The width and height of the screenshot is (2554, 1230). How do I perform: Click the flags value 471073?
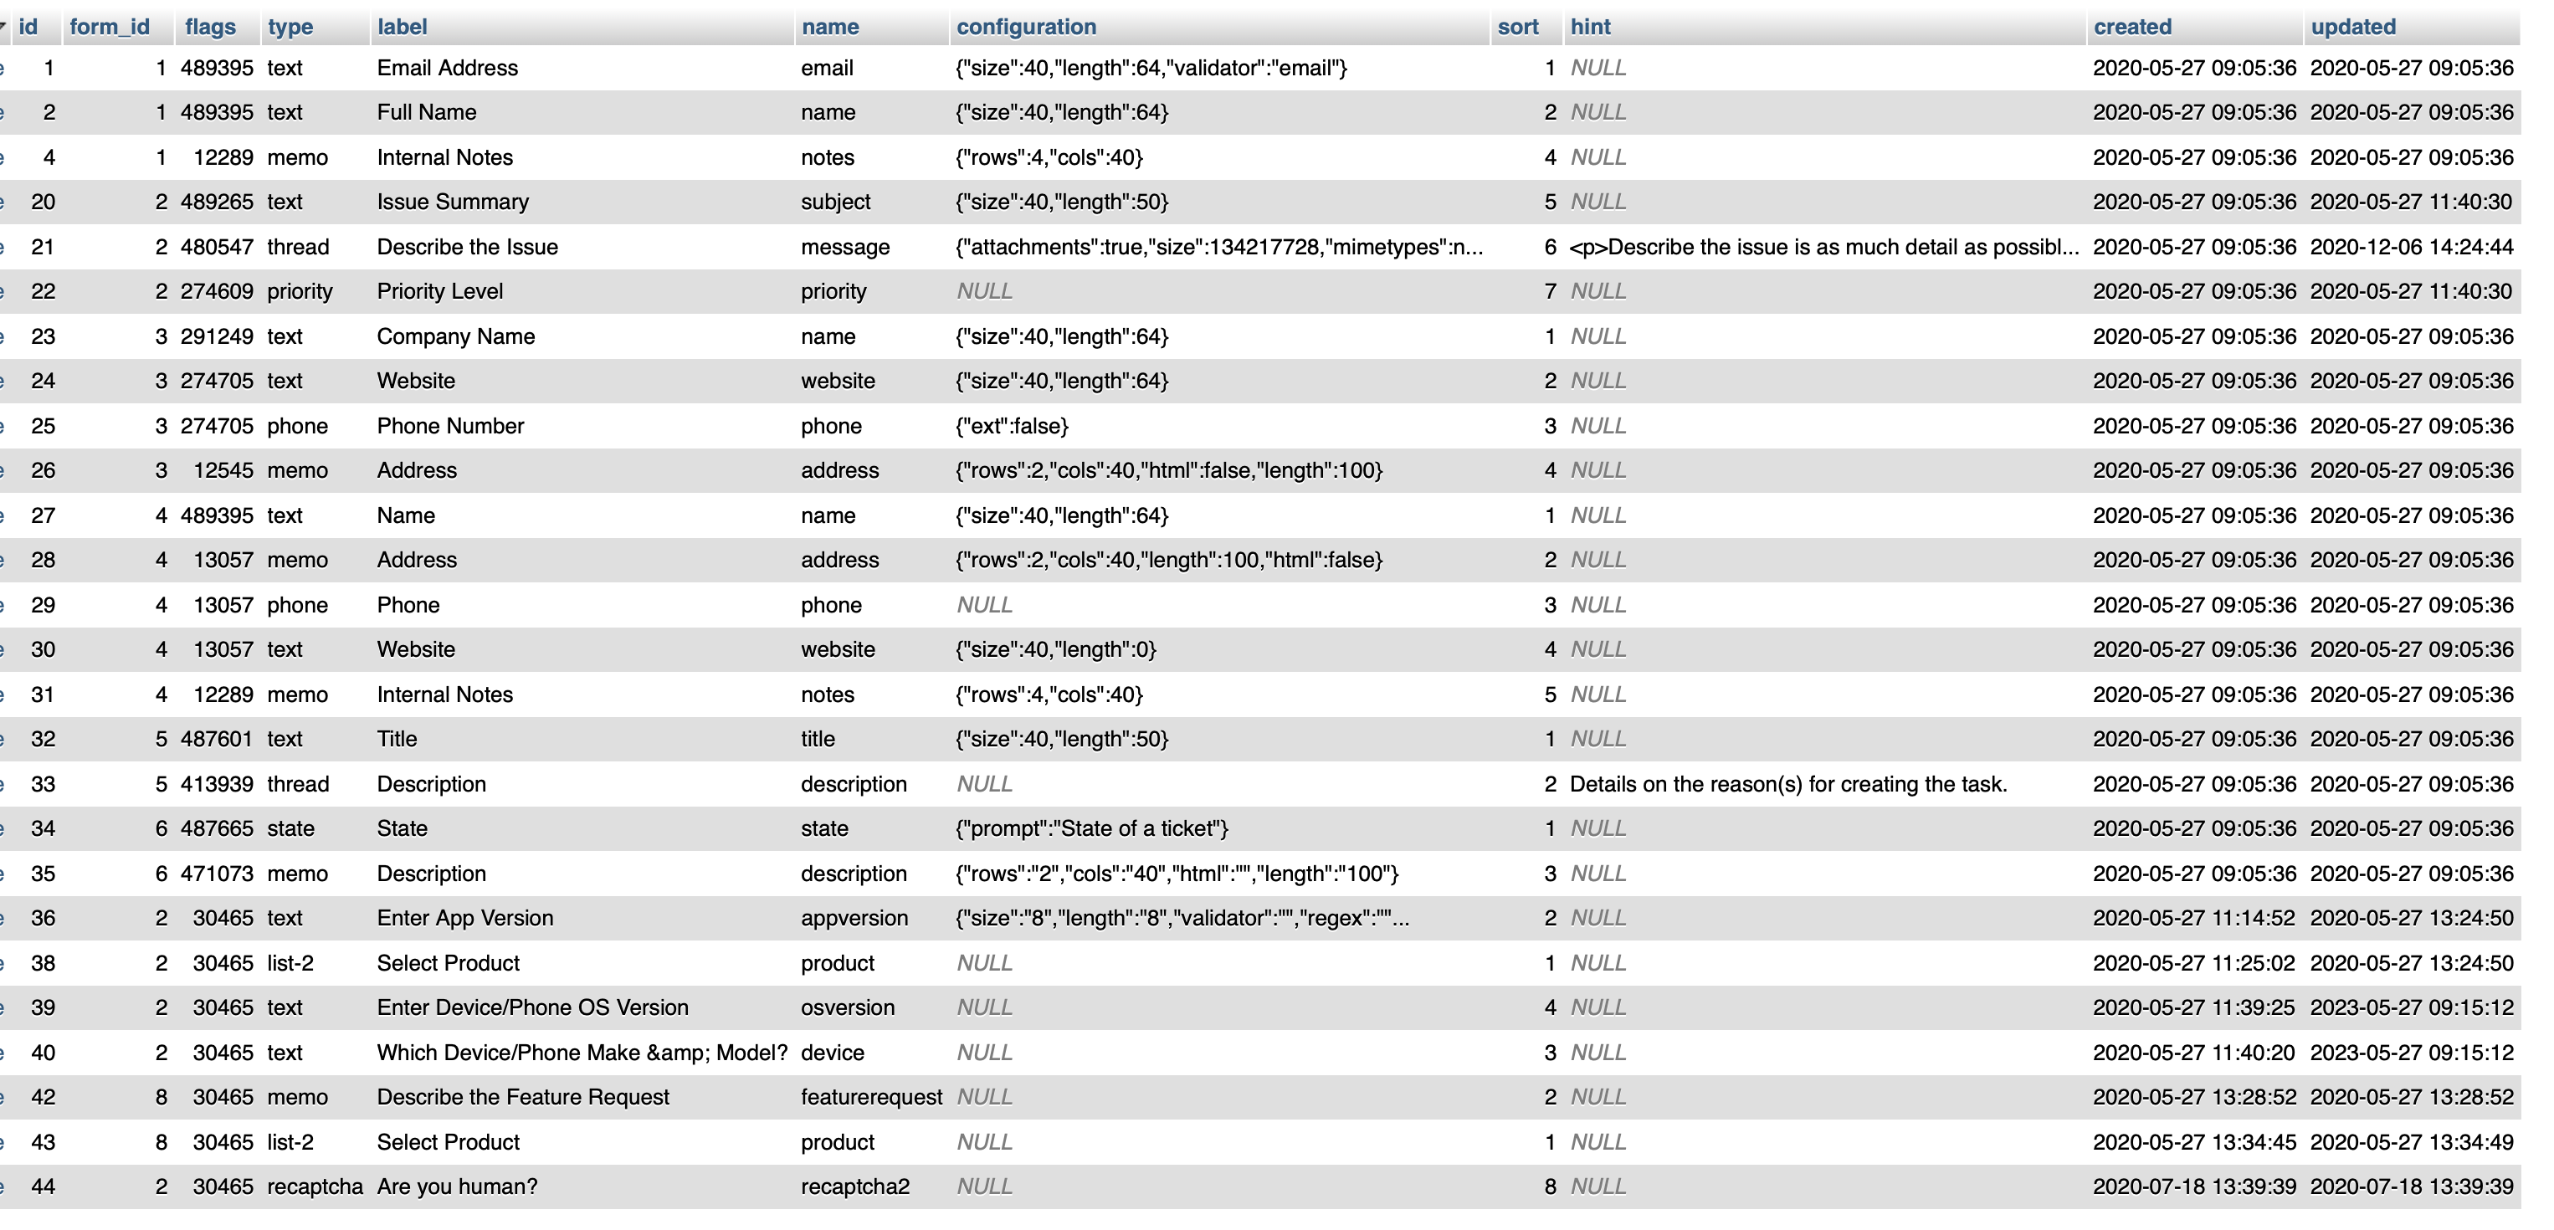pyautogui.click(x=217, y=874)
